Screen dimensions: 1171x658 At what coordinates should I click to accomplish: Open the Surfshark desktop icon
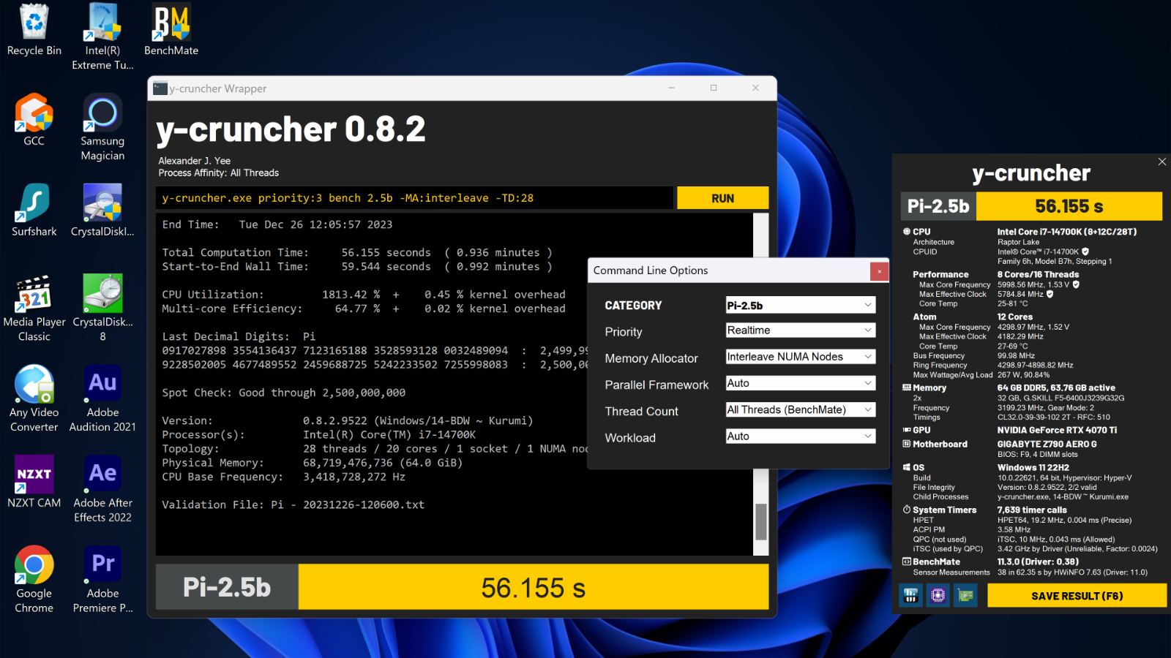(x=34, y=211)
